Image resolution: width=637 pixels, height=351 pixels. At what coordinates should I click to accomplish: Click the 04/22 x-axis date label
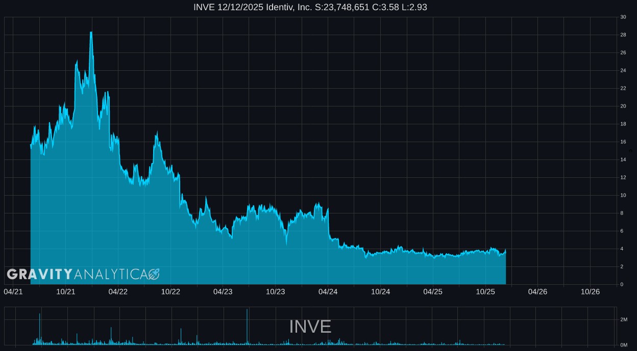coord(118,292)
